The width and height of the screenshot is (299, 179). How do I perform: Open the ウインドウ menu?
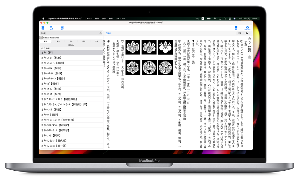tap(120, 18)
